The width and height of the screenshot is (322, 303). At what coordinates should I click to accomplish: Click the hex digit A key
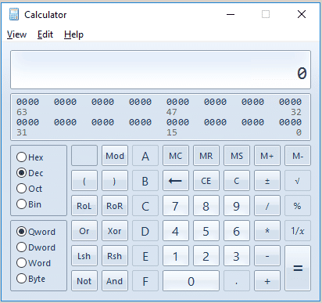coord(145,156)
